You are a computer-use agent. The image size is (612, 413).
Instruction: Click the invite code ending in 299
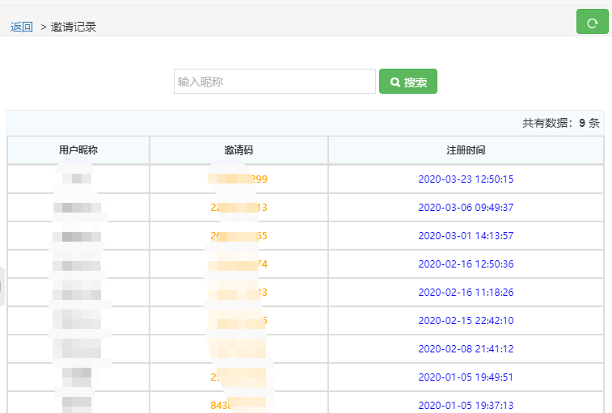[238, 179]
